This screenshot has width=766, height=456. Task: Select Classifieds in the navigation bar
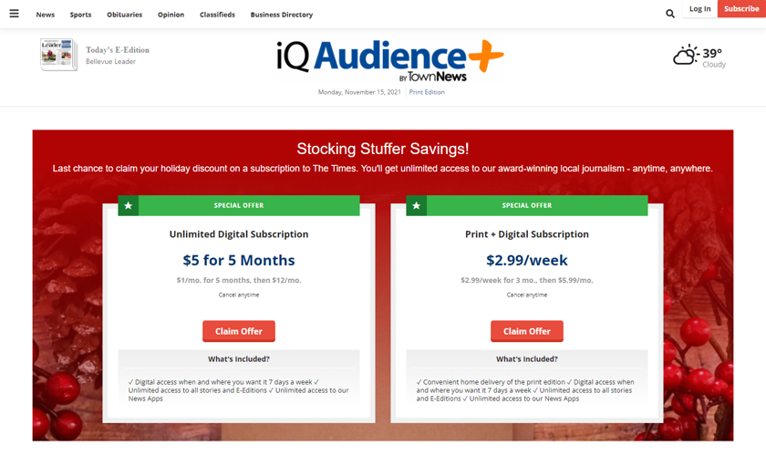tap(217, 15)
